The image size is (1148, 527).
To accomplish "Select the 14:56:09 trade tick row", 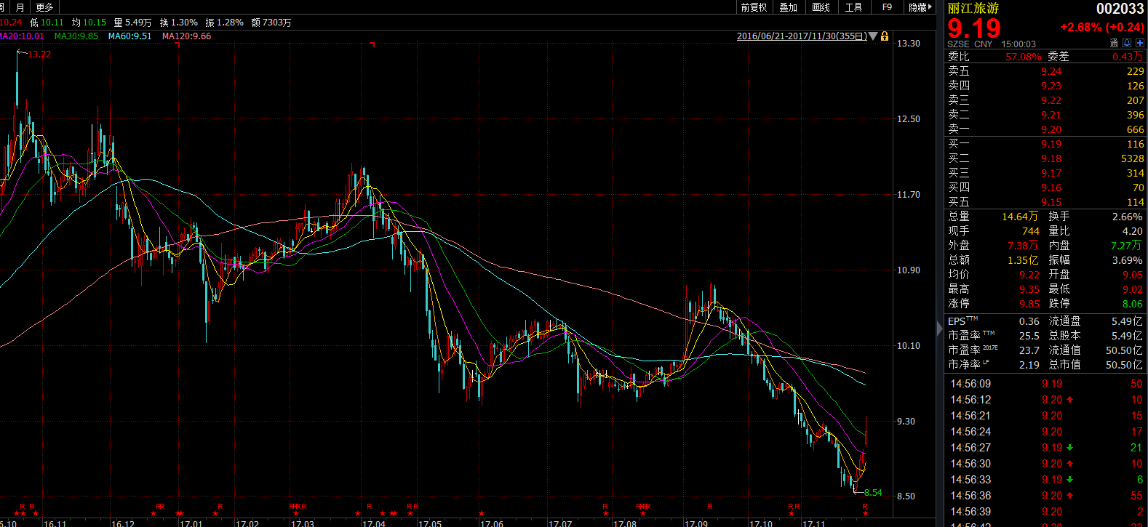I will 1045,384.
